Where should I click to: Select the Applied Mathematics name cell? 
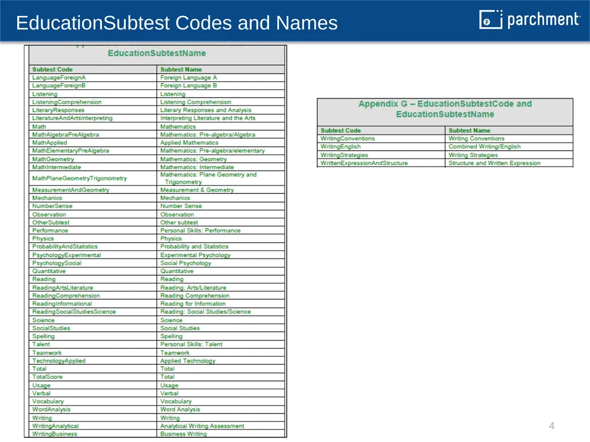pos(221,143)
